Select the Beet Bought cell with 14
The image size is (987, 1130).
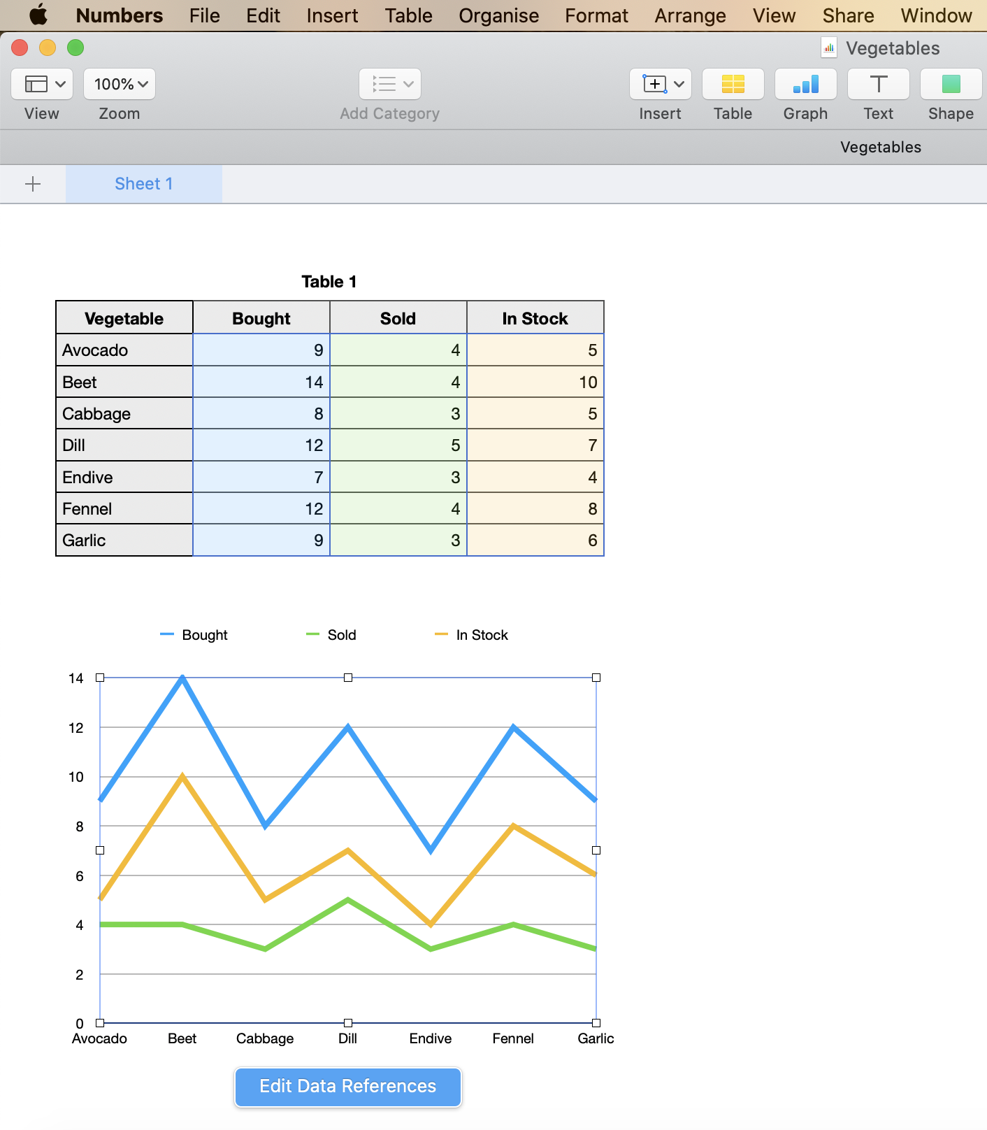click(x=261, y=382)
